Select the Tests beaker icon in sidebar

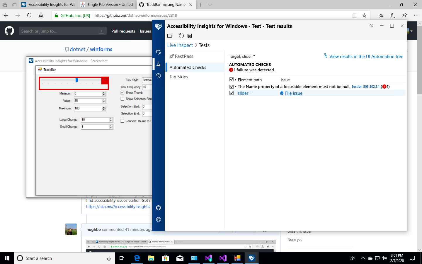click(x=158, y=63)
